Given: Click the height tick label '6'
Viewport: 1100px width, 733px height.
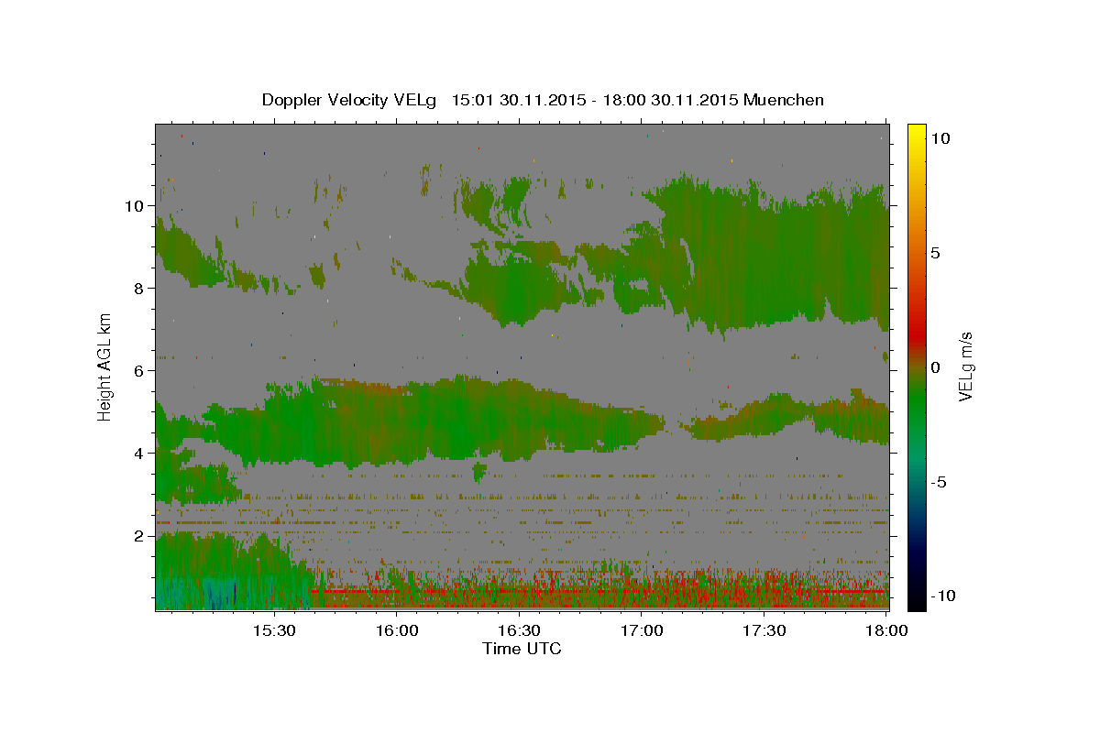Looking at the screenshot, I should 138,370.
